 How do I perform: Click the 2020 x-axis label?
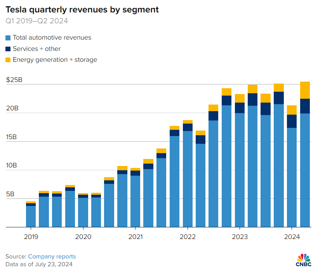[83, 237]
